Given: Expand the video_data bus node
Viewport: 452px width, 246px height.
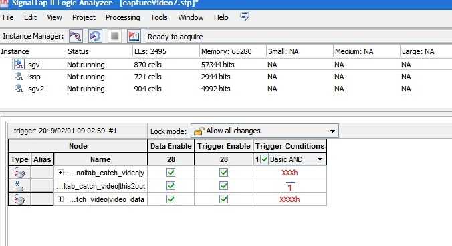Looking at the screenshot, I should pos(60,199).
